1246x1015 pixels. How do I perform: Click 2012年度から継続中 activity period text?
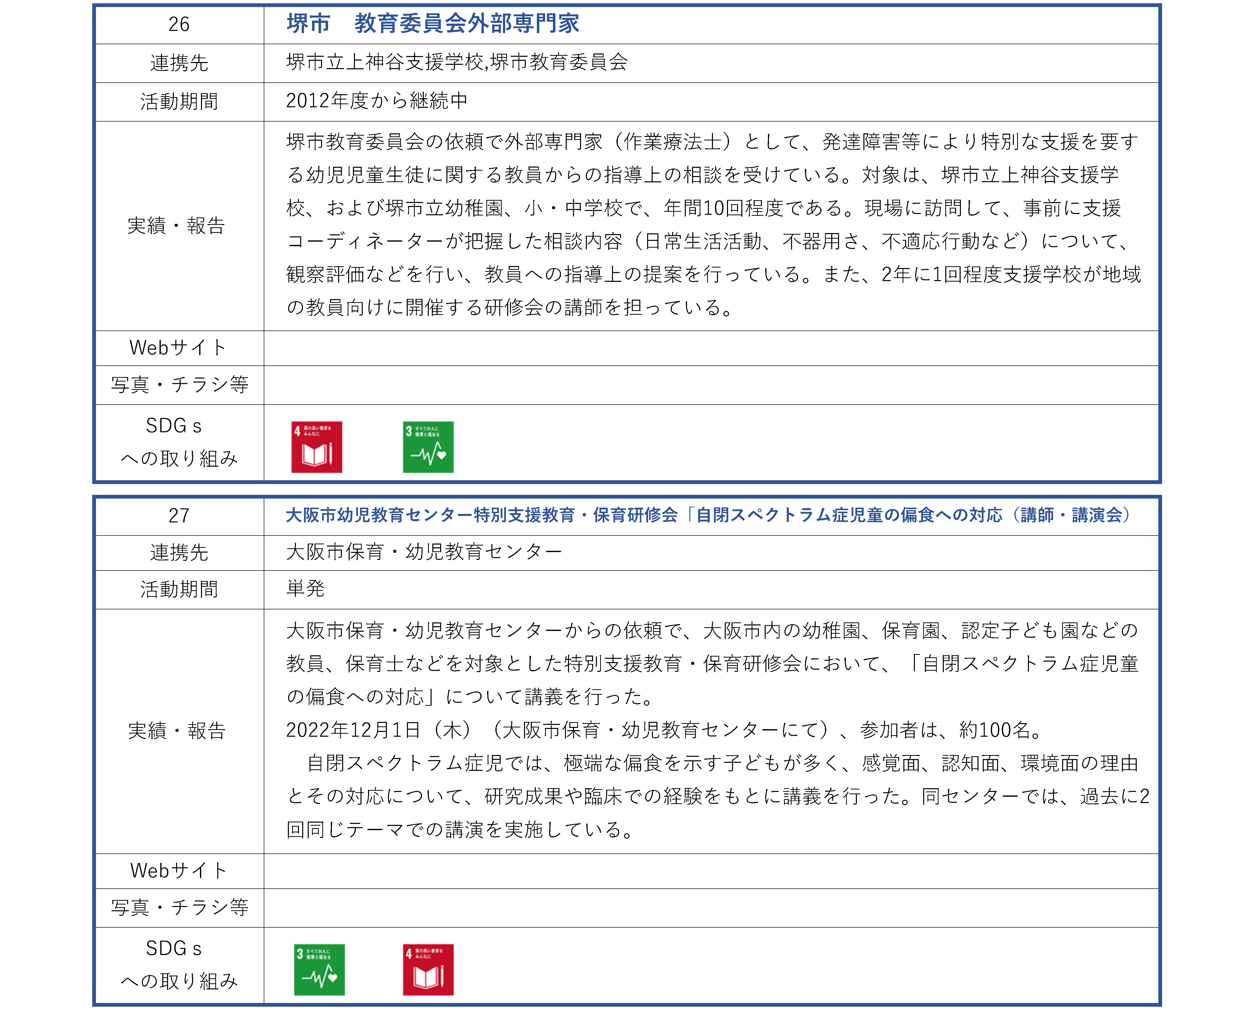(x=377, y=100)
